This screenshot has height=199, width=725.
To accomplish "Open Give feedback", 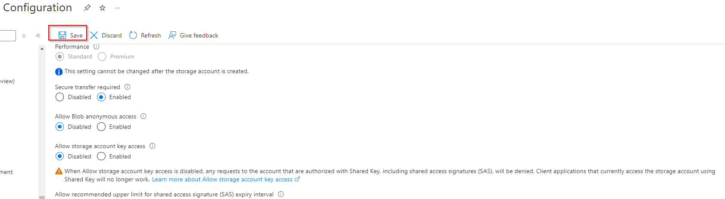I will coord(194,35).
